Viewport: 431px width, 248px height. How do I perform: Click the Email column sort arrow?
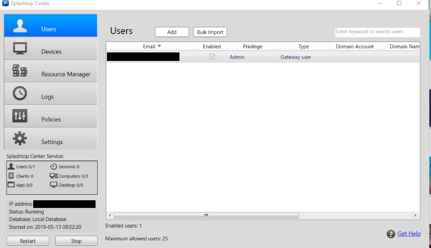tap(159, 46)
